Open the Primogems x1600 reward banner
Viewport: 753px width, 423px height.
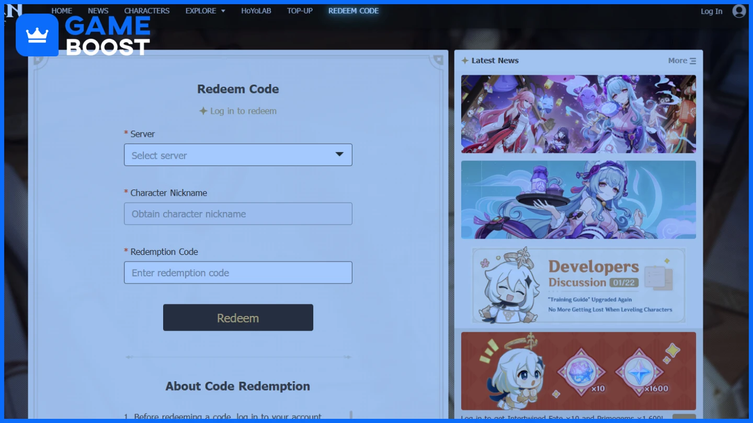coord(578,371)
